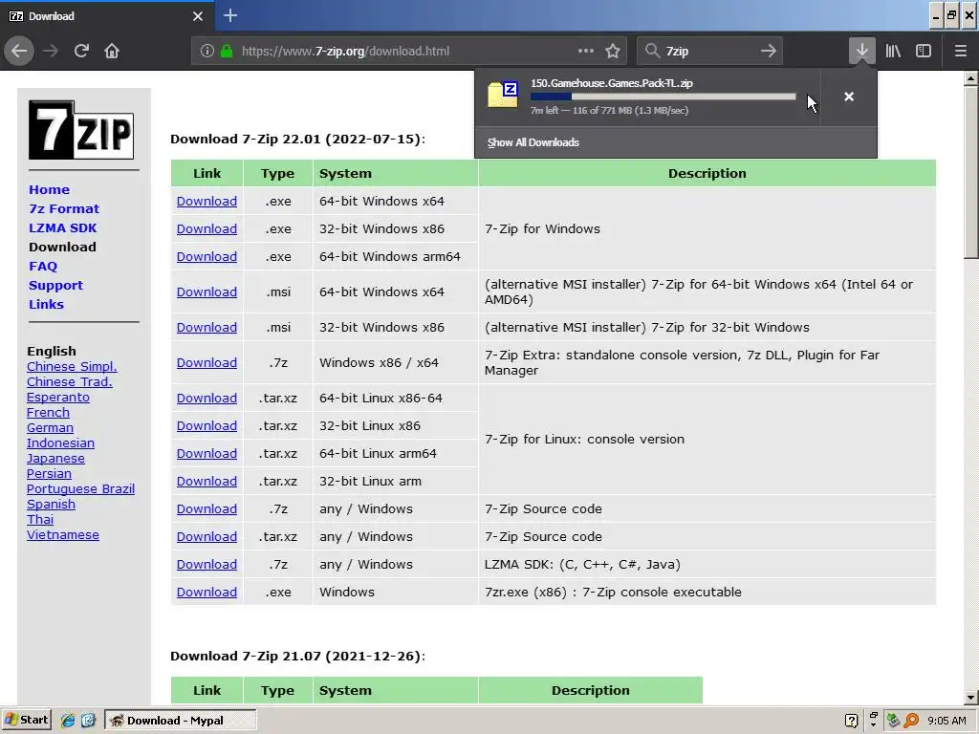979x734 pixels.
Task: Switch language to German
Action: pyautogui.click(x=50, y=427)
